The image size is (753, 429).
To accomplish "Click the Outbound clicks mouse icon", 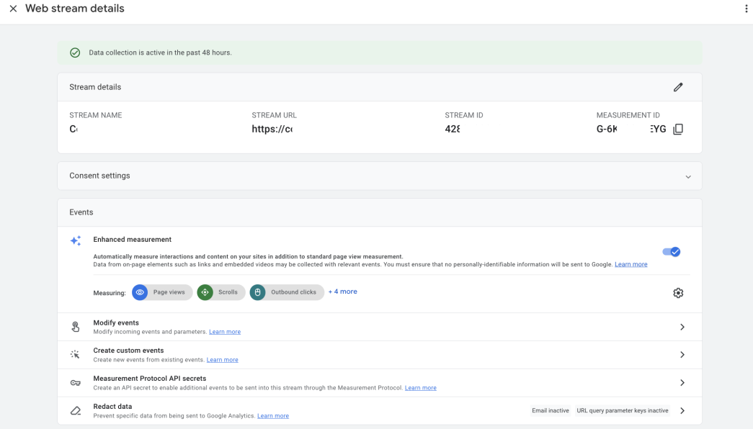I will (257, 292).
